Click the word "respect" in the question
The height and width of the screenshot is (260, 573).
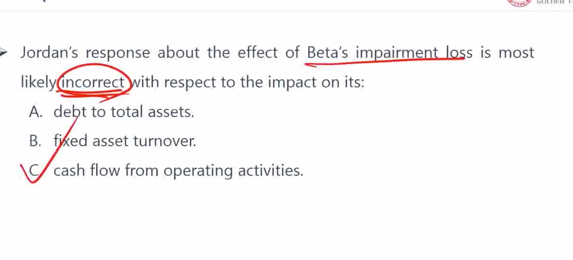(190, 82)
